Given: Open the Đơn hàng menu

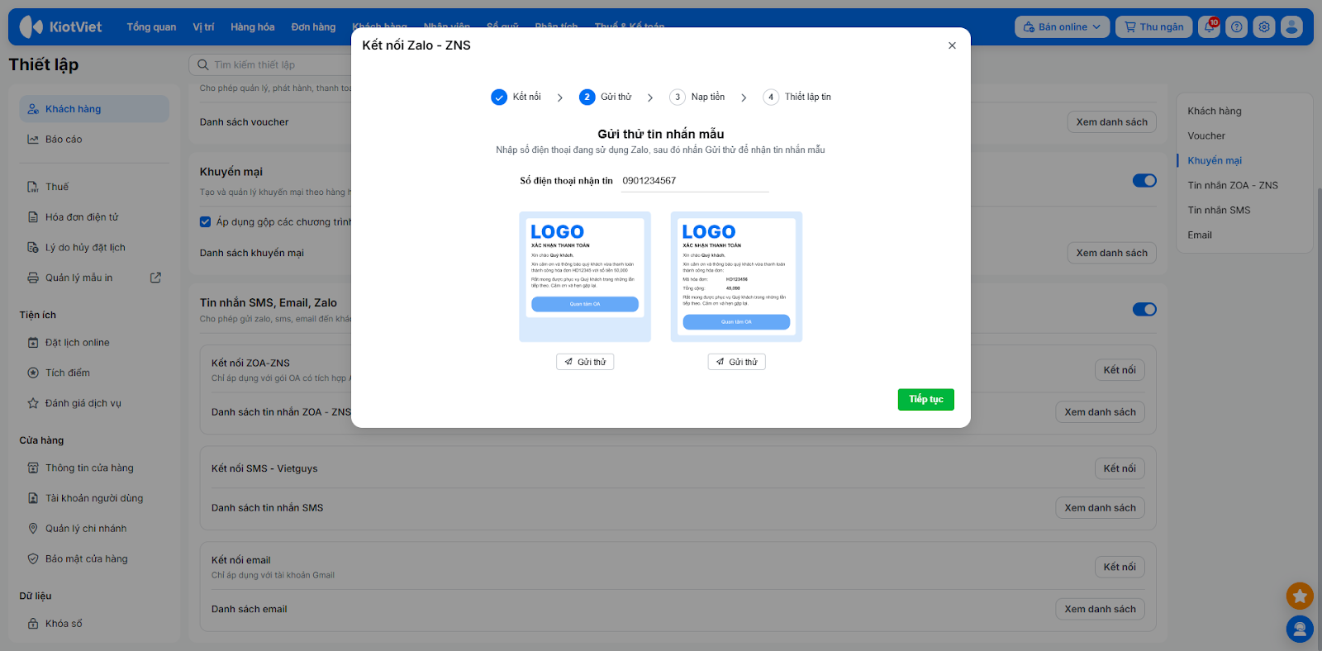Looking at the screenshot, I should tap(313, 27).
